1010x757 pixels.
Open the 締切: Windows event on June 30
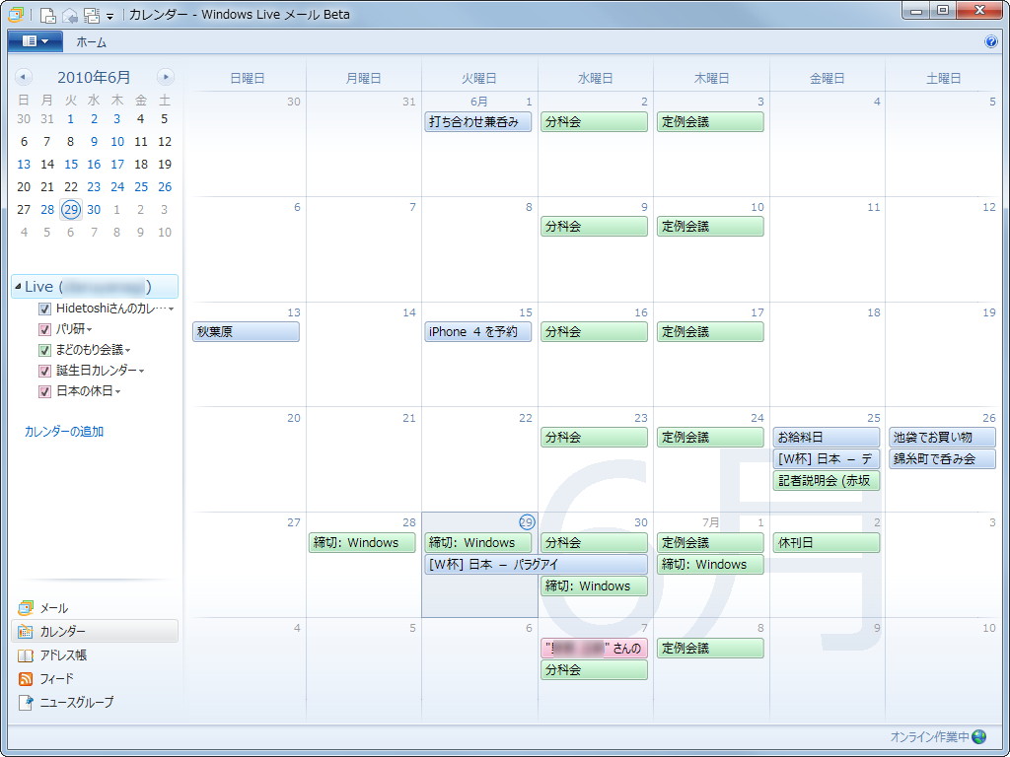point(594,586)
